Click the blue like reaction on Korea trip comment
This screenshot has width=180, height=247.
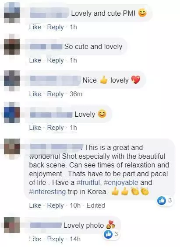point(161,201)
